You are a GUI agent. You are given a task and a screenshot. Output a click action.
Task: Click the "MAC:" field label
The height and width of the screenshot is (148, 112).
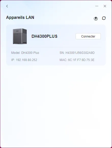tap(63, 60)
